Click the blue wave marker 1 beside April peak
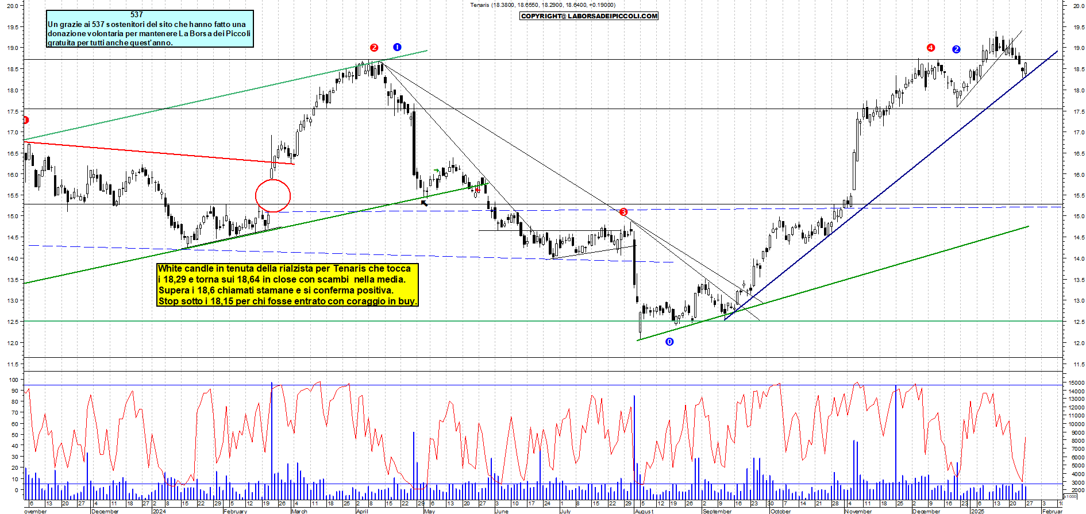Screen dimensions: 1086x514 (x=397, y=47)
